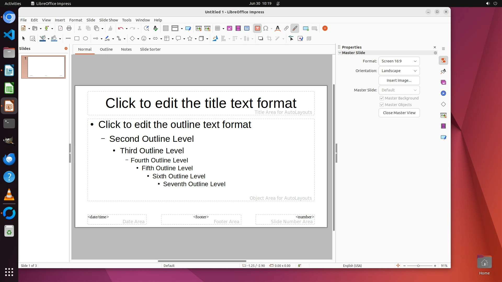Screen dimensions: 502x282
Task: Click the Close Master View button
Action: coord(399,113)
